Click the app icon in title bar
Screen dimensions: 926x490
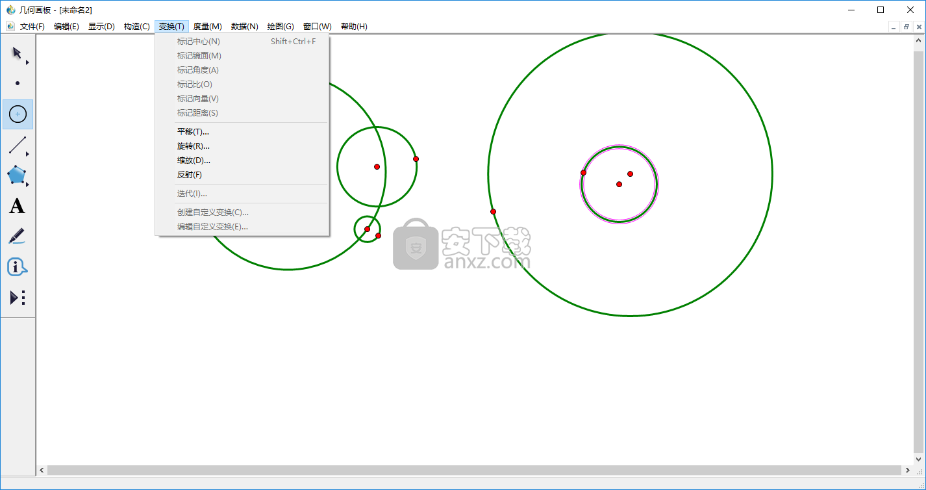pyautogui.click(x=10, y=10)
